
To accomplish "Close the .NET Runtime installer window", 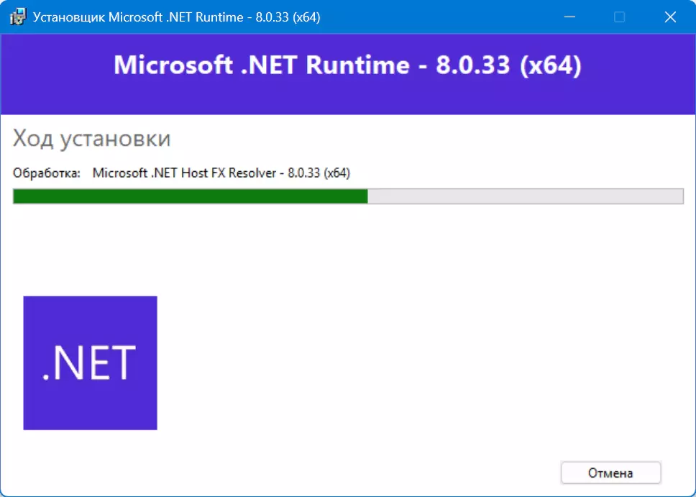I will click(670, 17).
